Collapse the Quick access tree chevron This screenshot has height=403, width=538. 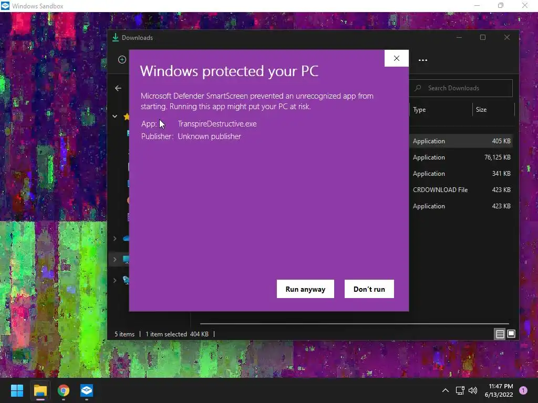pos(115,116)
